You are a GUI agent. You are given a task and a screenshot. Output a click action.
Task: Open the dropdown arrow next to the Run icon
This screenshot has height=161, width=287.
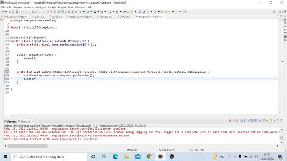click(x=91, y=12)
